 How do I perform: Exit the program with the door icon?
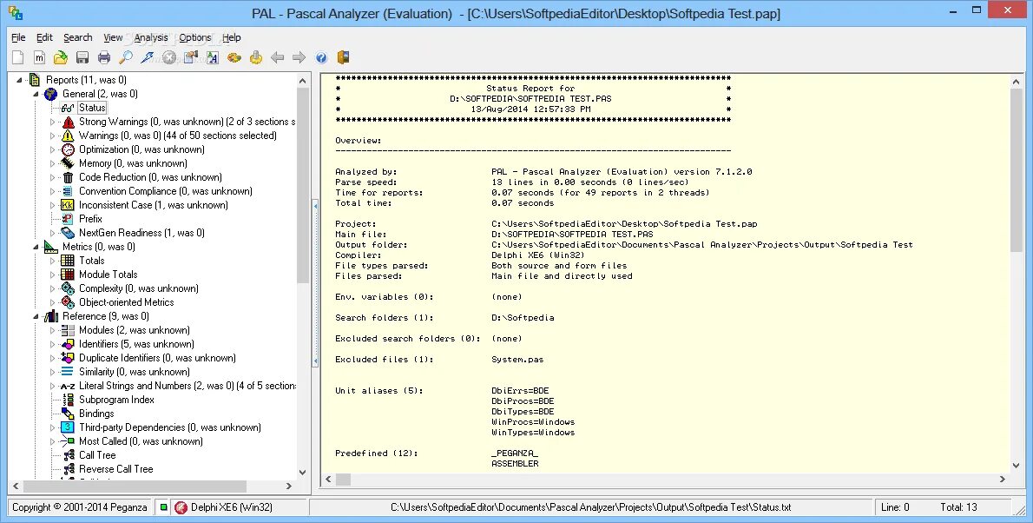coord(343,58)
